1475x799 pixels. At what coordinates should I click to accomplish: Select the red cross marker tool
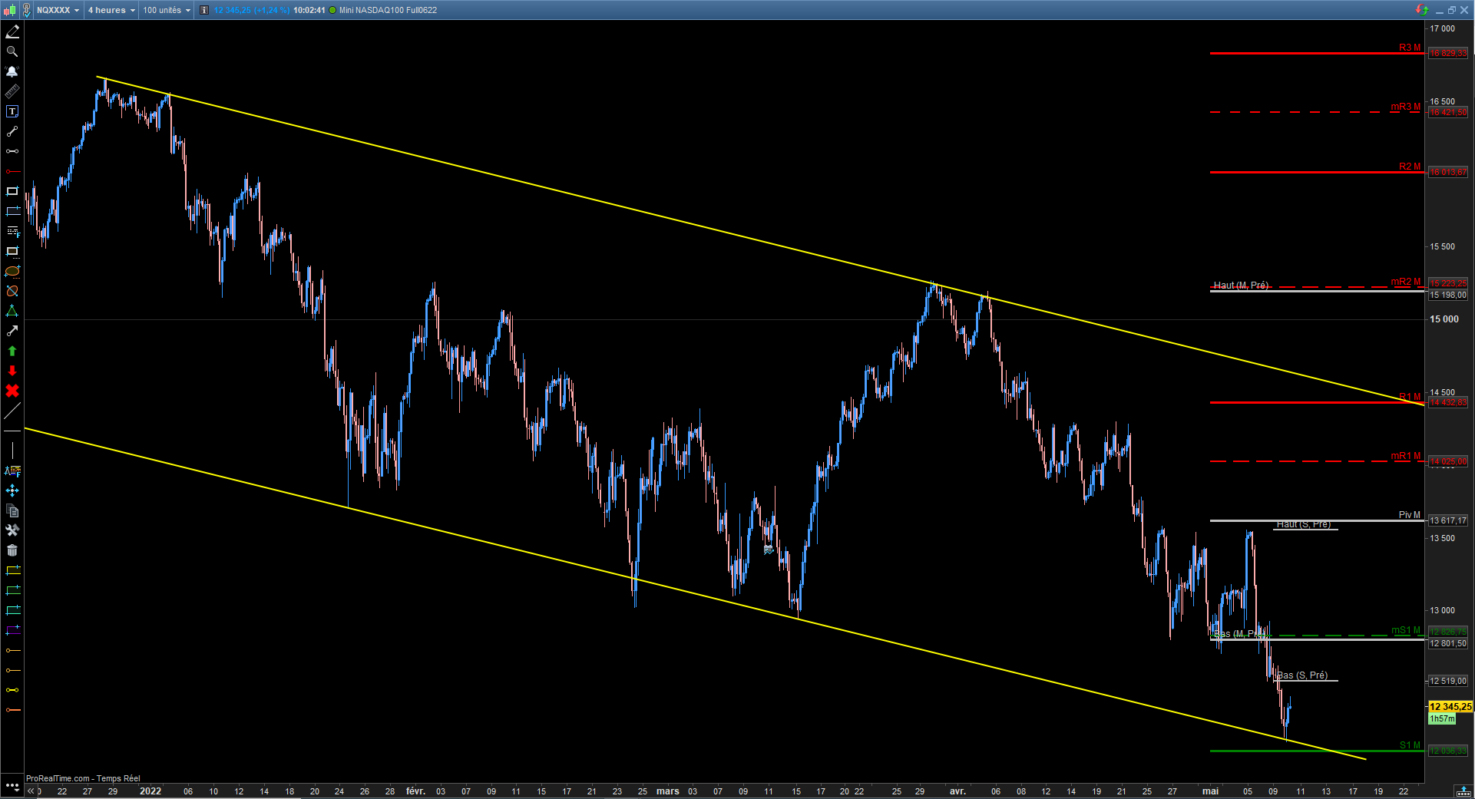[12, 391]
